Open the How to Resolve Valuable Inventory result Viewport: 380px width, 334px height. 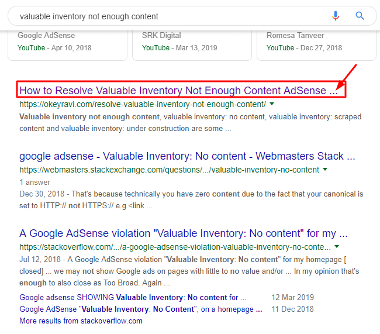click(179, 91)
